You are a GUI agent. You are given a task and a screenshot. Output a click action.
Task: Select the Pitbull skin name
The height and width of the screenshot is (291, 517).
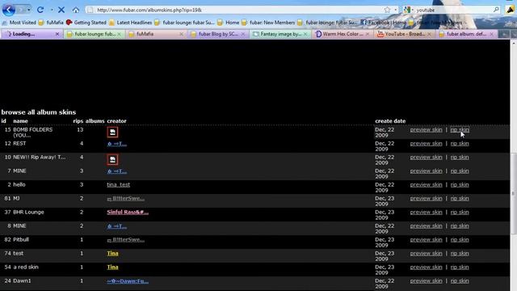[x=21, y=239]
